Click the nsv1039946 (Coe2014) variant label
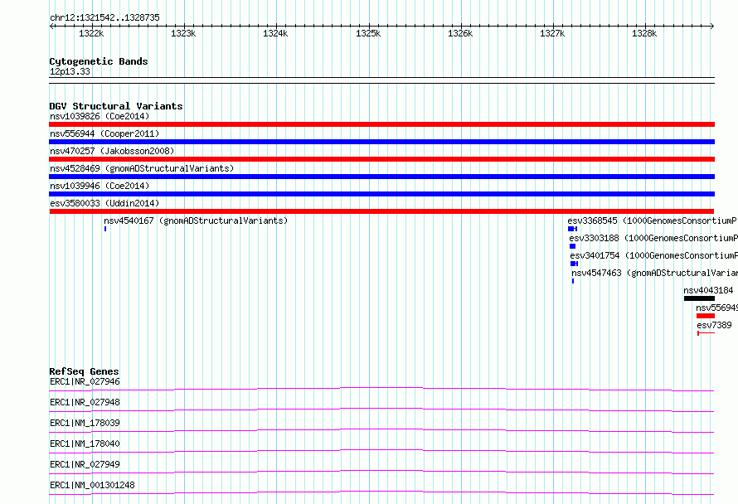Image resolution: width=738 pixels, height=504 pixels. point(100,186)
